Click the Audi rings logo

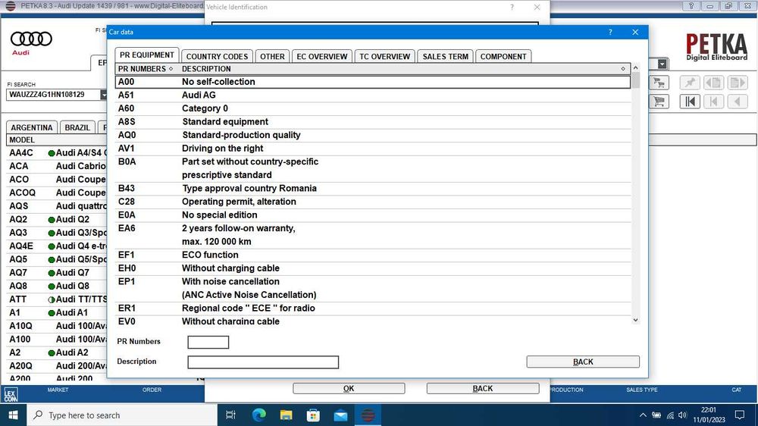pyautogui.click(x=31, y=39)
